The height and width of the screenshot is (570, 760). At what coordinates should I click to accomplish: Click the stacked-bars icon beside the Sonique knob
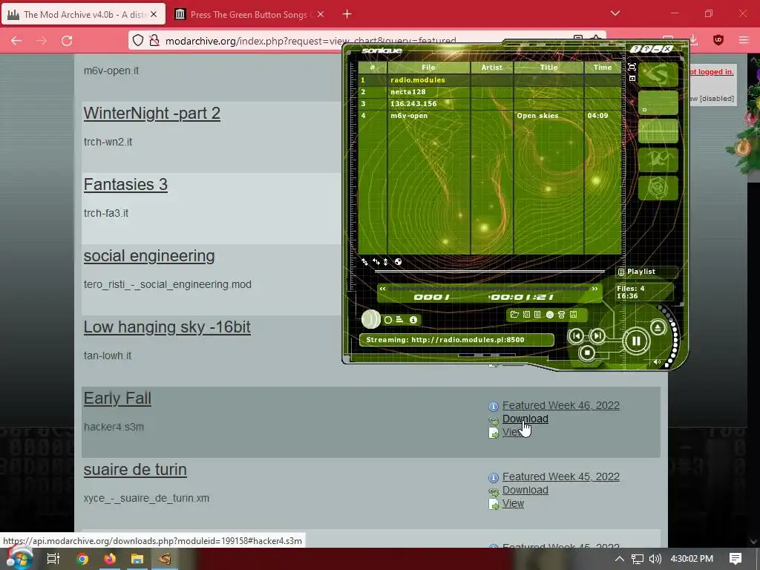tap(399, 319)
